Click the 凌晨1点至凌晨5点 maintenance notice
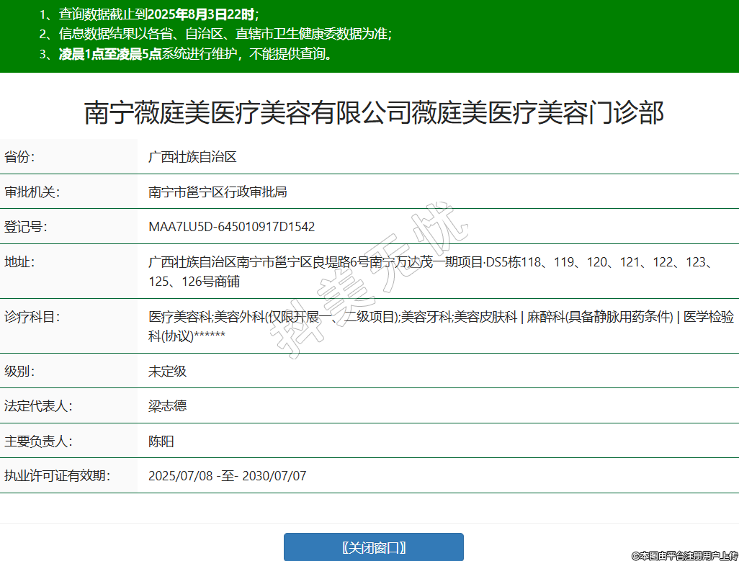This screenshot has width=739, height=561. (x=110, y=54)
